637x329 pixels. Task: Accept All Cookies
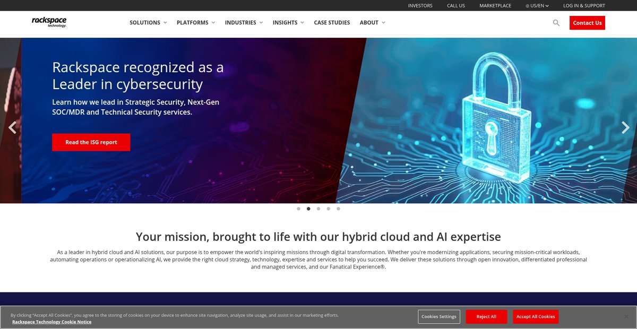pos(536,317)
